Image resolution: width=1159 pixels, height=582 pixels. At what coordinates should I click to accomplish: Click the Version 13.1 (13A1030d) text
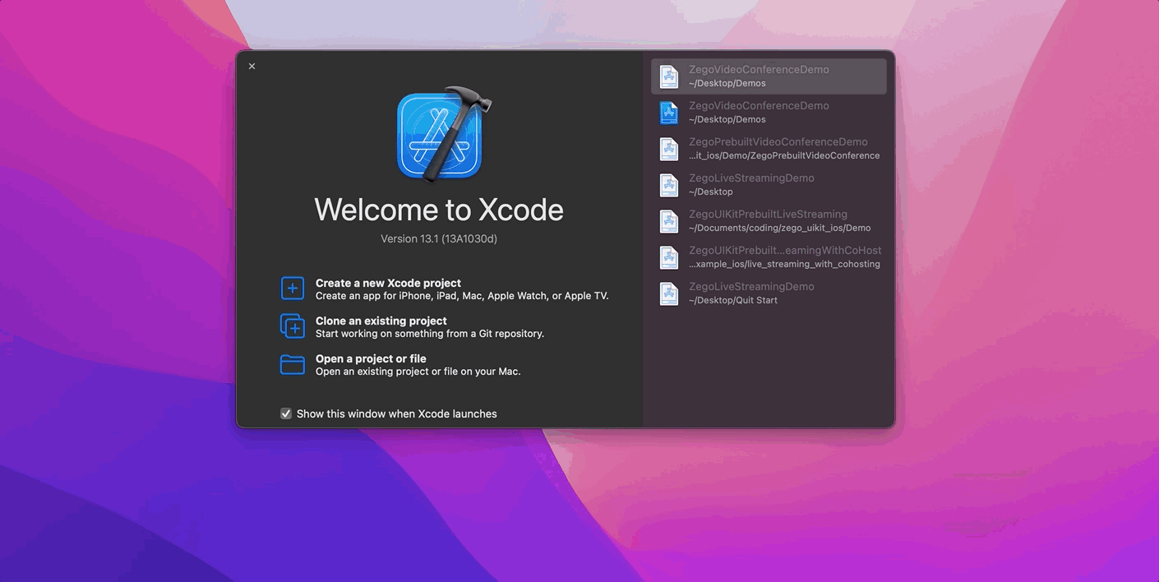point(439,239)
